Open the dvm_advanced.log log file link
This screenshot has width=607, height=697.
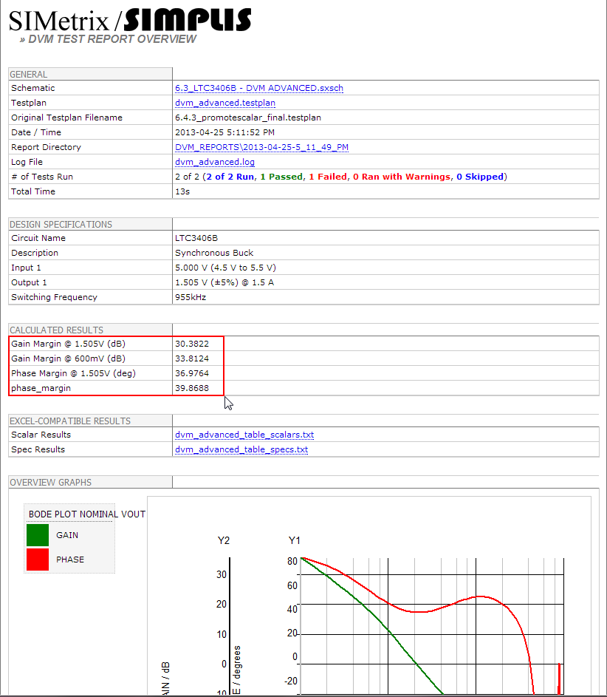(215, 162)
